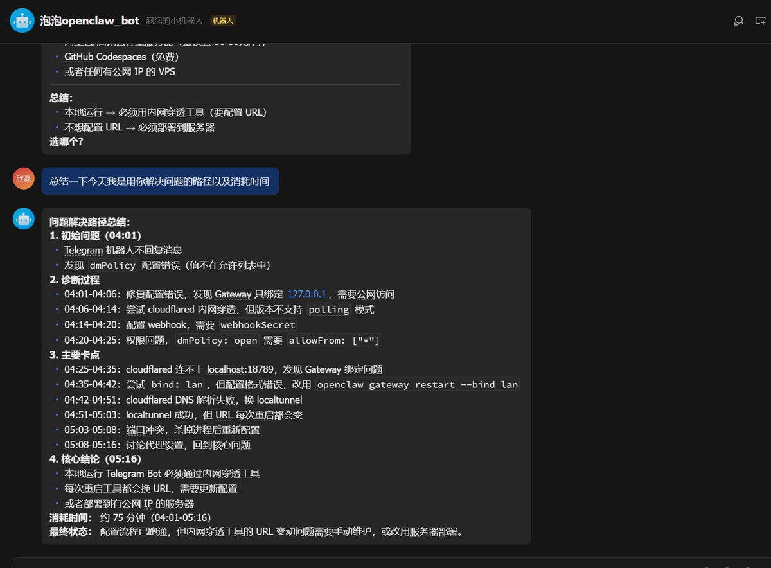The width and height of the screenshot is (771, 568).
Task: Click the underlined Gateway text
Action: (x=232, y=294)
